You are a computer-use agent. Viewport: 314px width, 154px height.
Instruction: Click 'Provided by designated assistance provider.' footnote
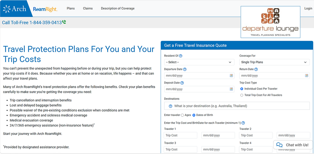click(x=36, y=147)
